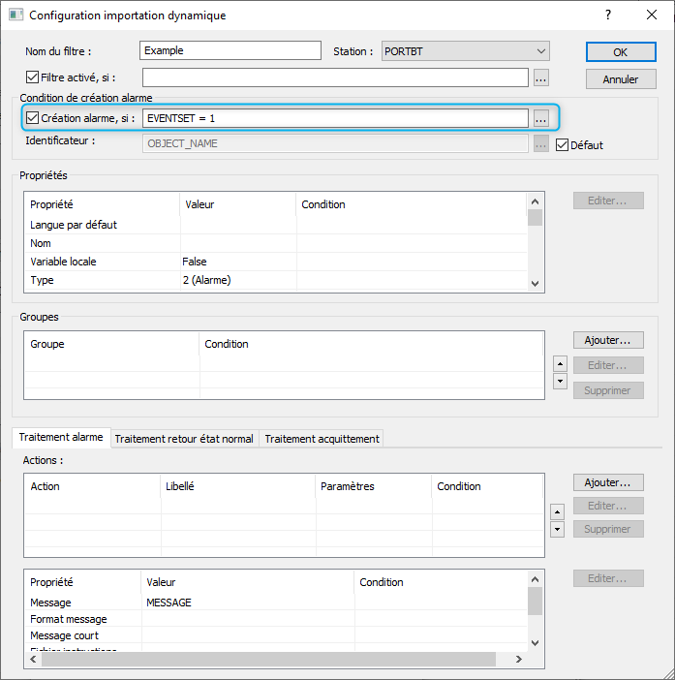The image size is (675, 680).
Task: Open the Traitement acquittement tab
Action: pyautogui.click(x=322, y=439)
